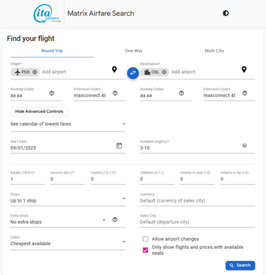The width and height of the screenshot is (266, 275).
Task: Open help for destination Extension Codes
Action: [x=245, y=93]
